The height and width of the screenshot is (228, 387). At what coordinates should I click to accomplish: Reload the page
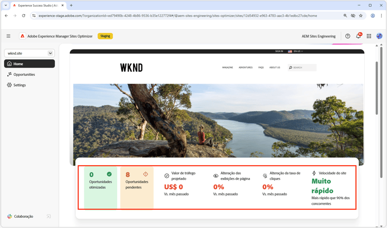pos(23,15)
